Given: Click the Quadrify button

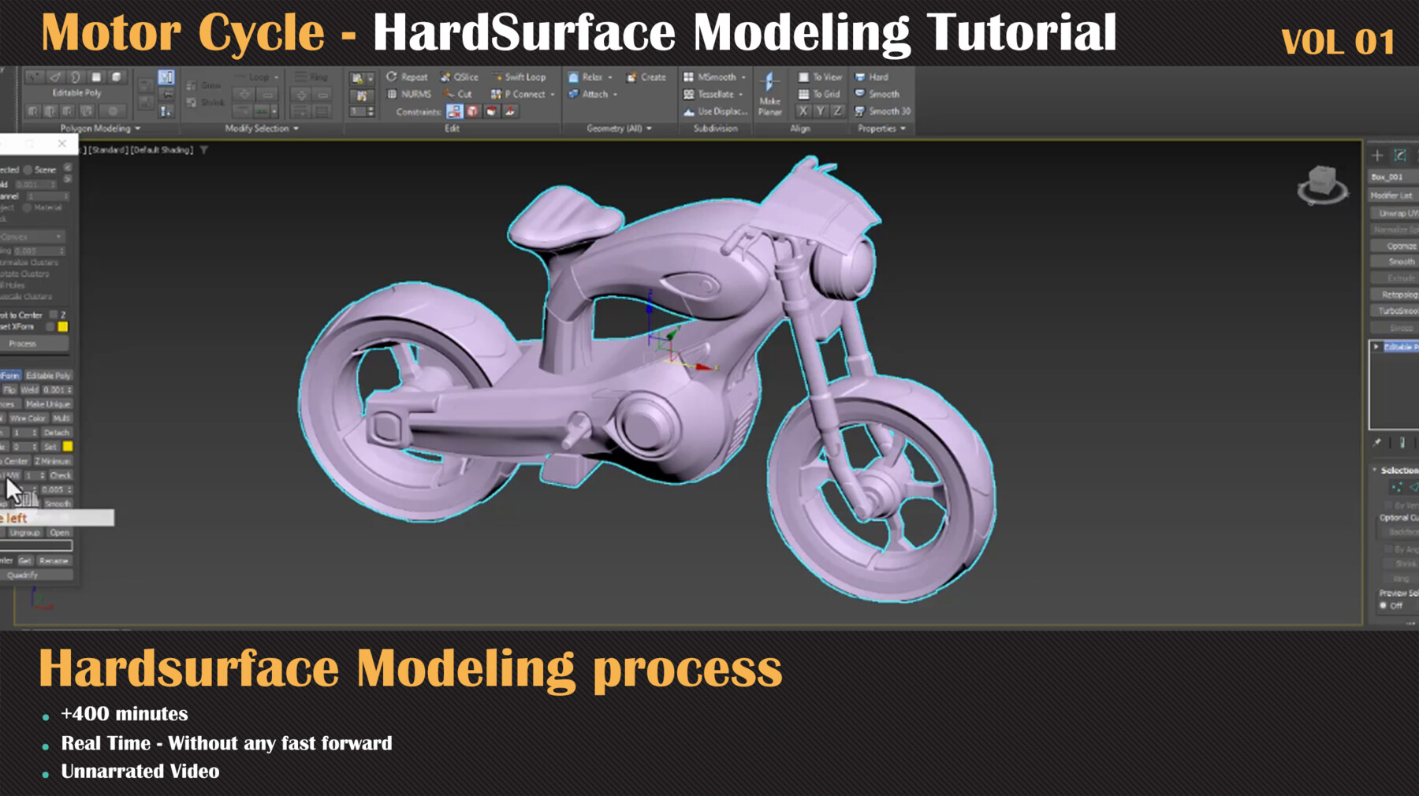Looking at the screenshot, I should (35, 575).
